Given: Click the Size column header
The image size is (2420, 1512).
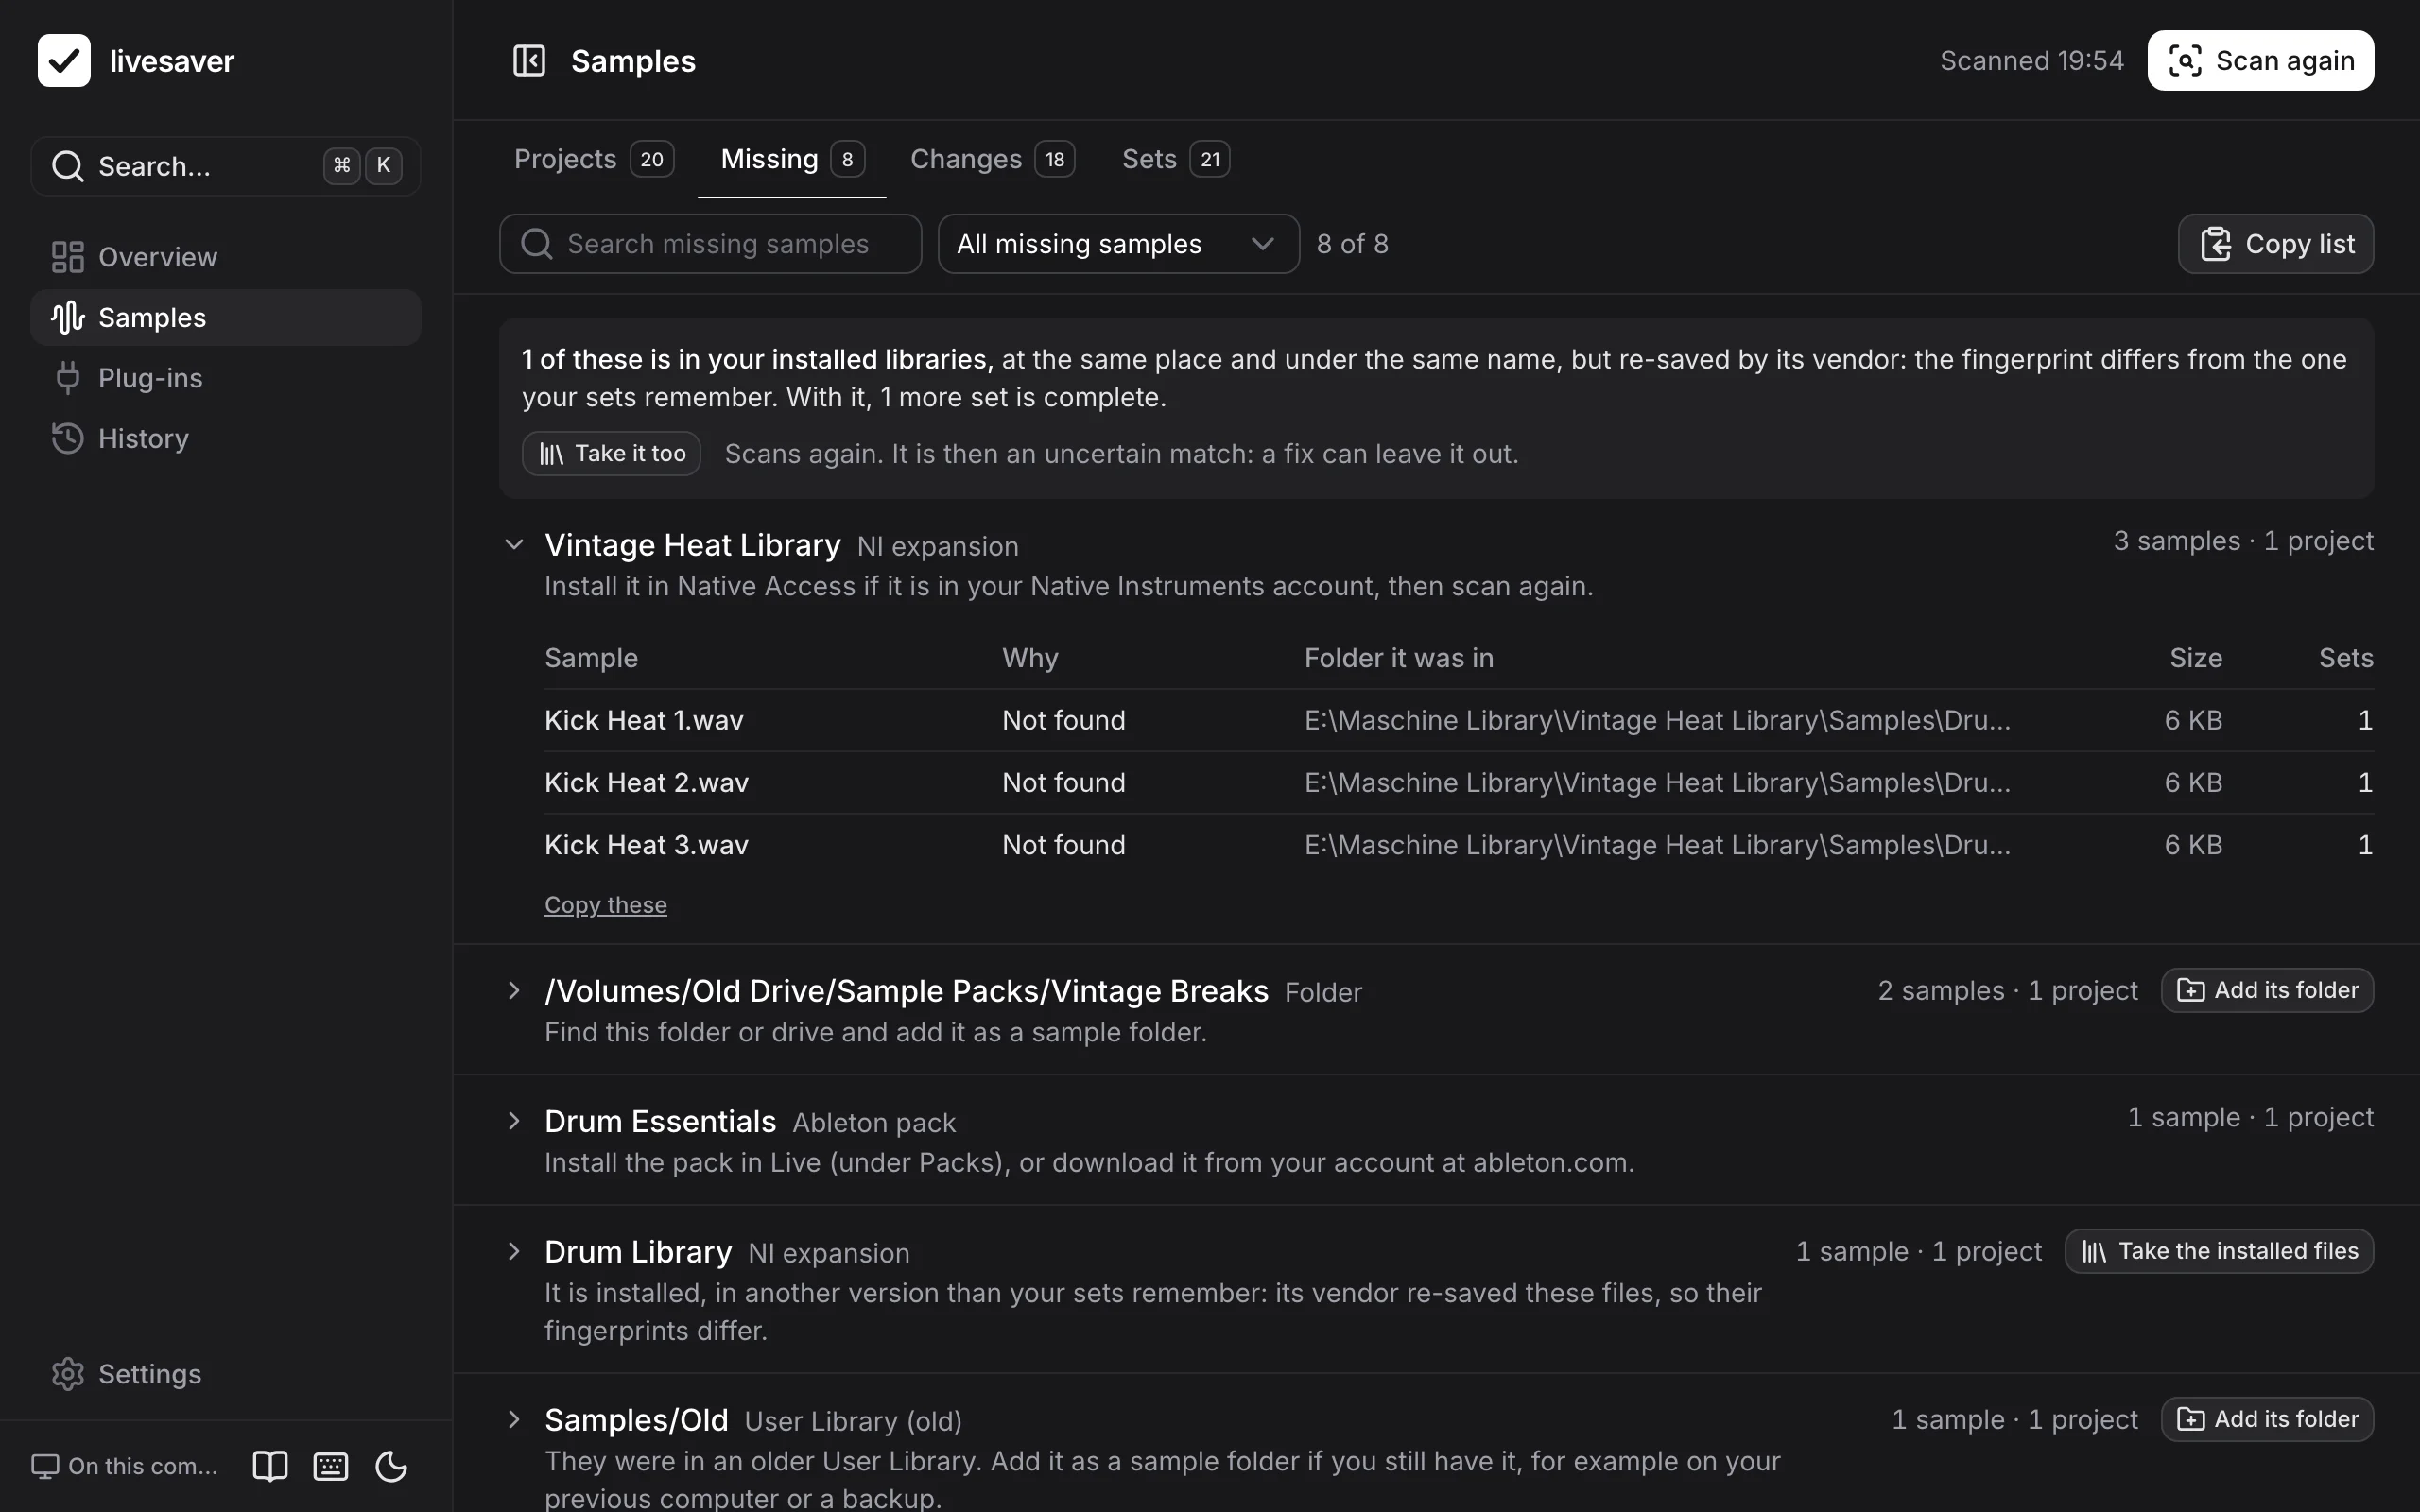Looking at the screenshot, I should pyautogui.click(x=2196, y=658).
